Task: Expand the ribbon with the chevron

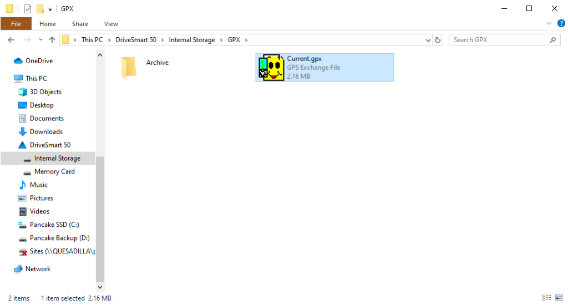Action: pos(549,23)
